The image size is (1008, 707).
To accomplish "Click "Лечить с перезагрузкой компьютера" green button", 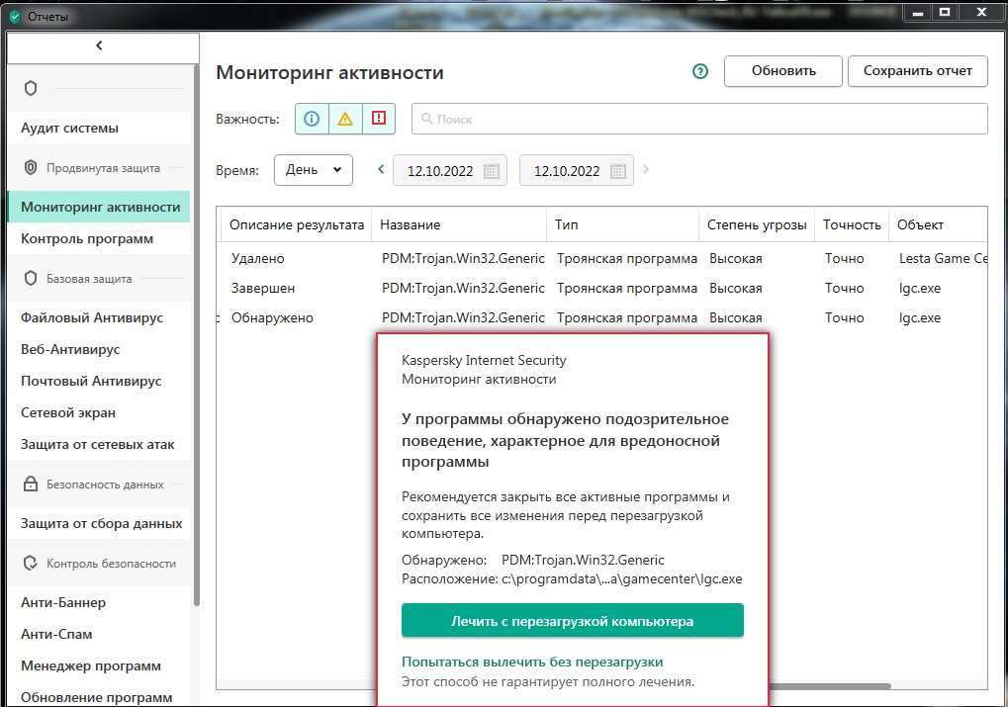I will [x=572, y=621].
